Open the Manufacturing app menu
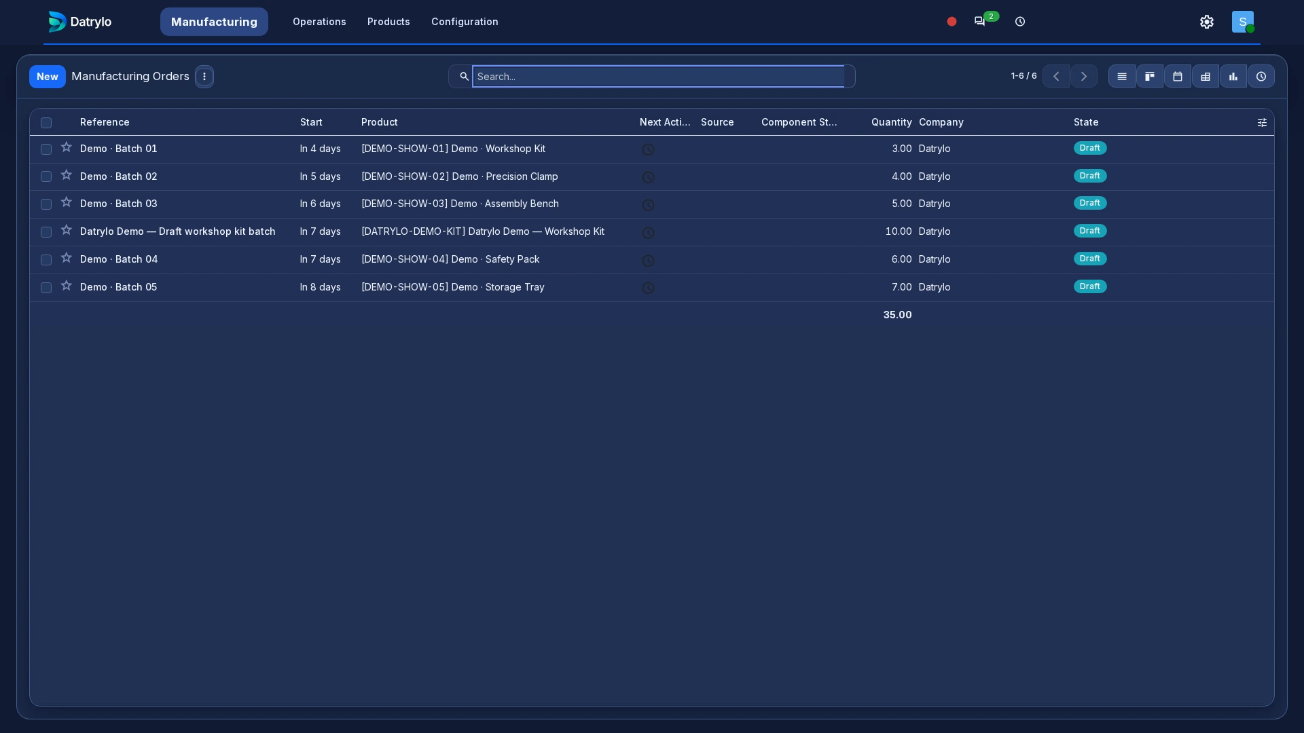1304x733 pixels. pos(214,22)
